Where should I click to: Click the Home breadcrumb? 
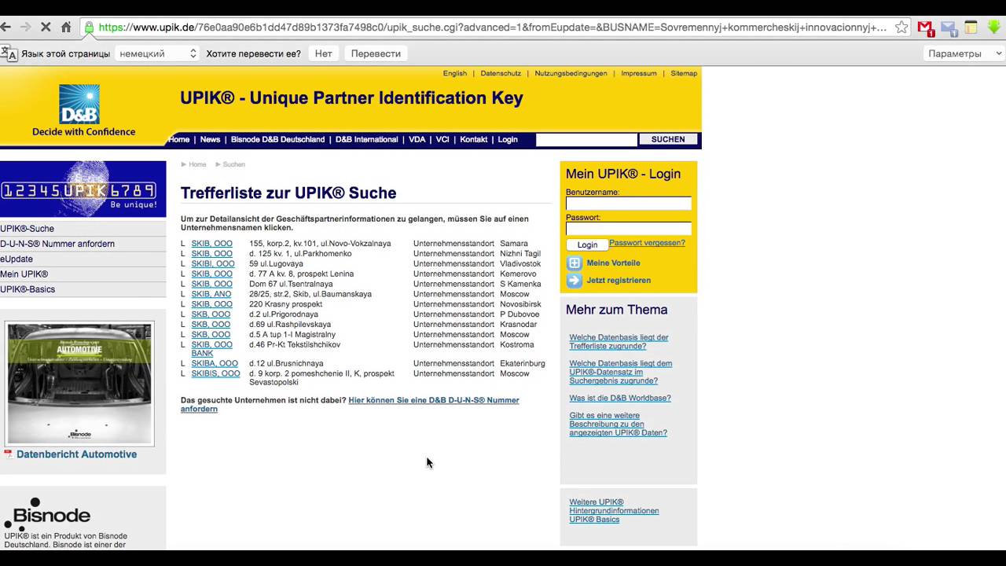197,164
